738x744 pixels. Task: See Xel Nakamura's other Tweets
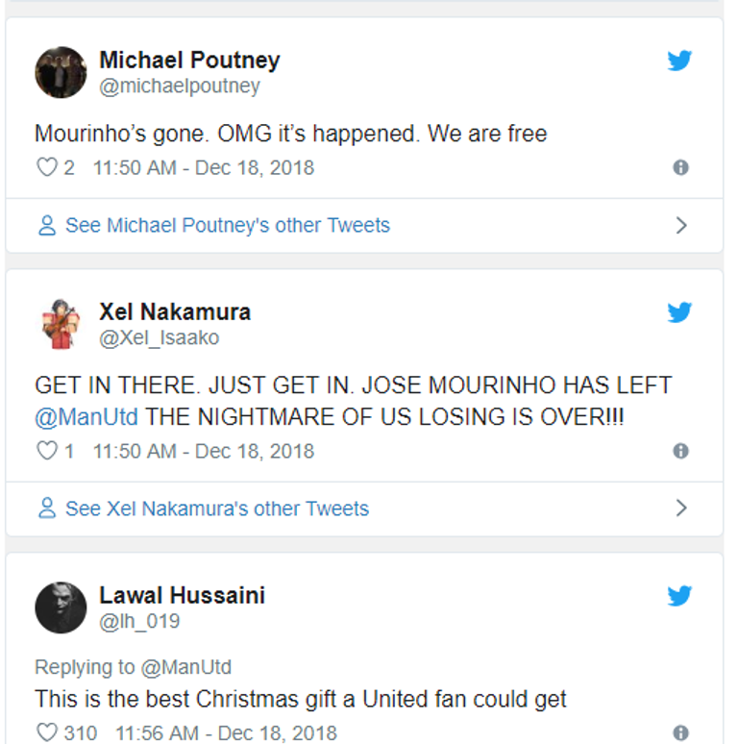(x=216, y=509)
